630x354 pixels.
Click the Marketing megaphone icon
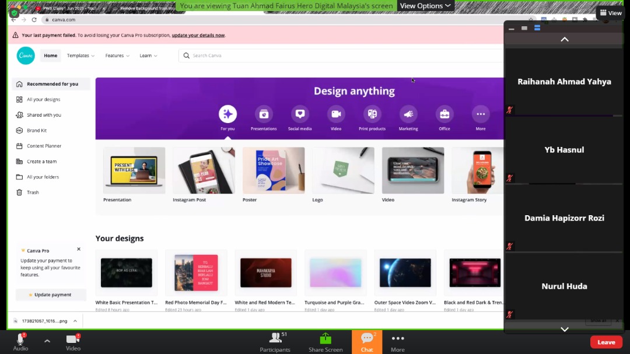click(408, 114)
